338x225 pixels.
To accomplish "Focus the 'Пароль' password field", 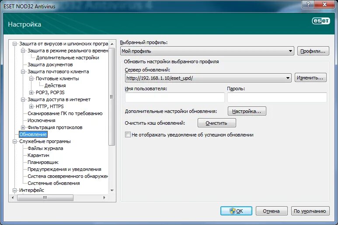I will click(277, 98).
